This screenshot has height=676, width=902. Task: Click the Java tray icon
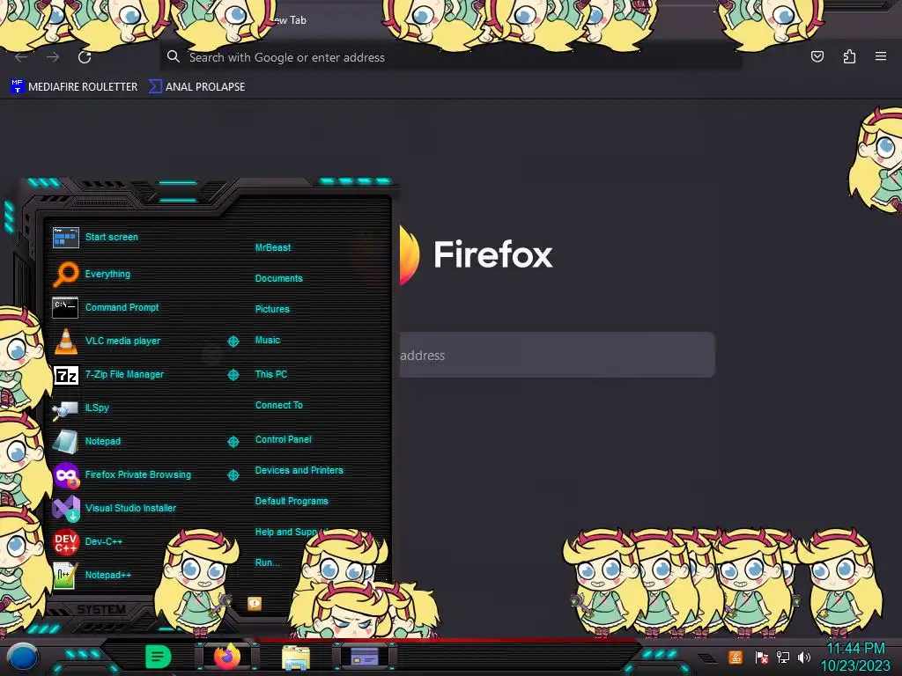(x=736, y=657)
